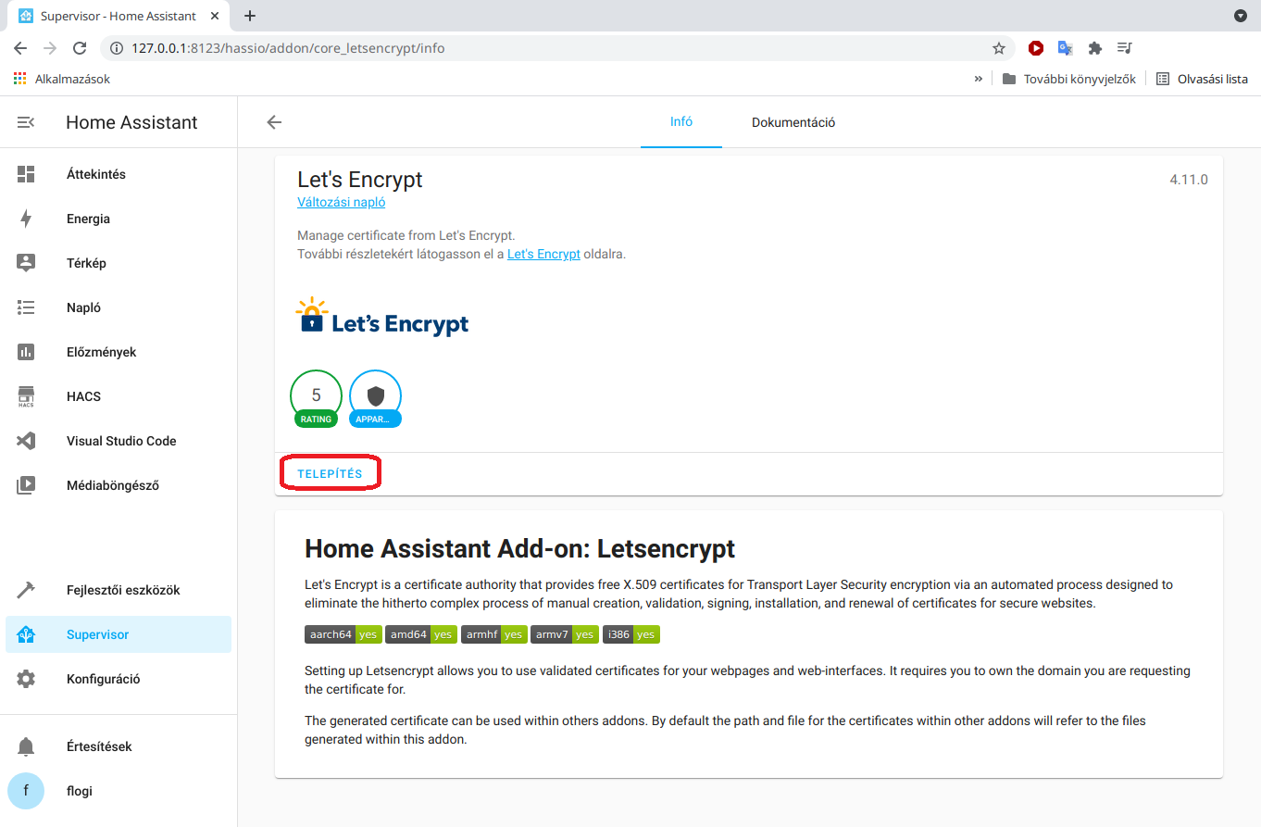This screenshot has height=827, width=1261.
Task: Click the Home Assistant Add-on: Letsencrypt heading
Action: (519, 548)
